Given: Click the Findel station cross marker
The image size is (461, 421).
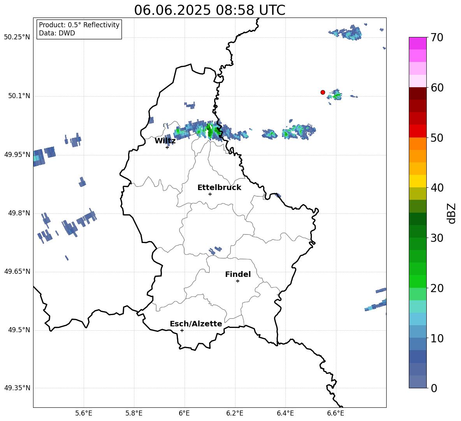Looking at the screenshot, I should pos(238,281).
